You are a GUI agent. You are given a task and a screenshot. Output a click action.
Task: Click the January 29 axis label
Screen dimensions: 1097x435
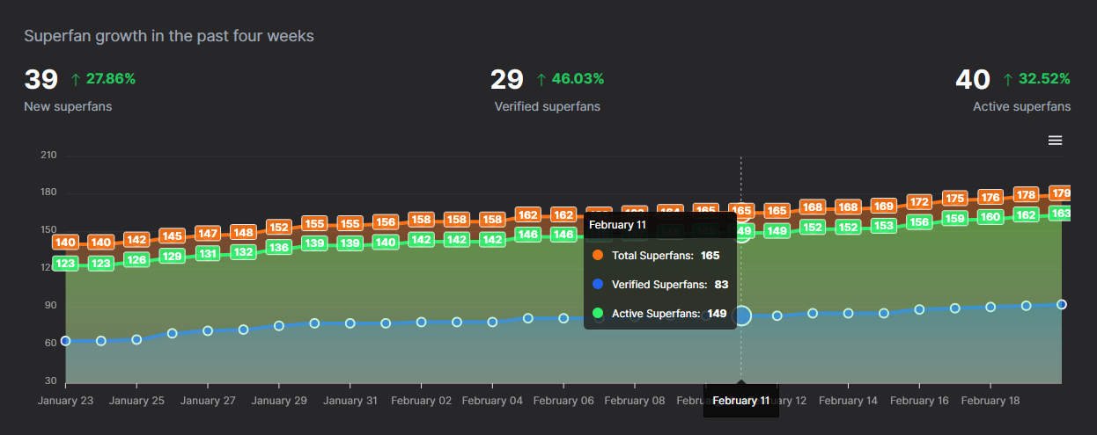[279, 401]
